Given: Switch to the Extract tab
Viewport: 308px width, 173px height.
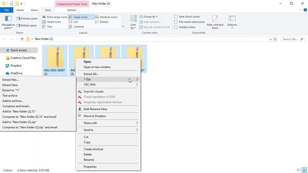Looking at the screenshot, I should coord(72,10).
